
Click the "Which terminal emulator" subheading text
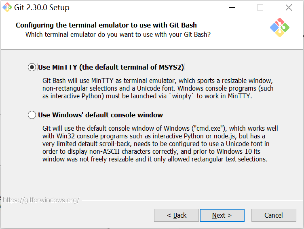(x=118, y=34)
